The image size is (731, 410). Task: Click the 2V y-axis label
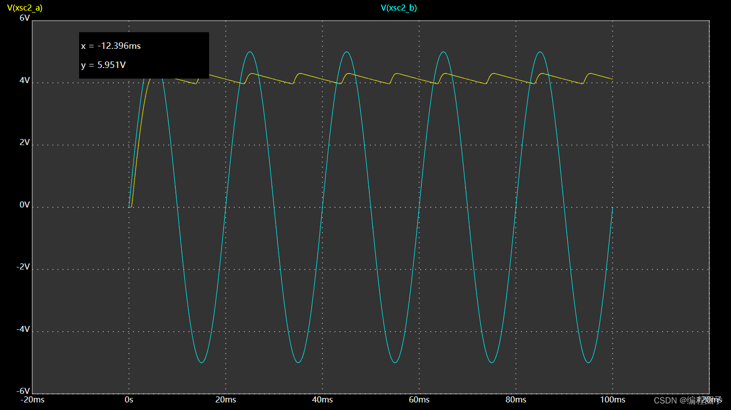25,143
